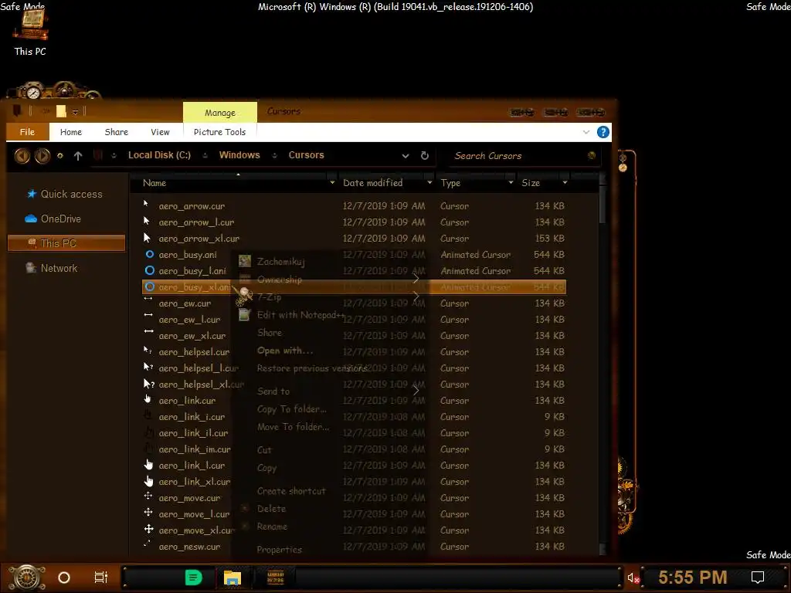Select Quick access in navigation pane
Screen dimensions: 791x593
pos(66,194)
